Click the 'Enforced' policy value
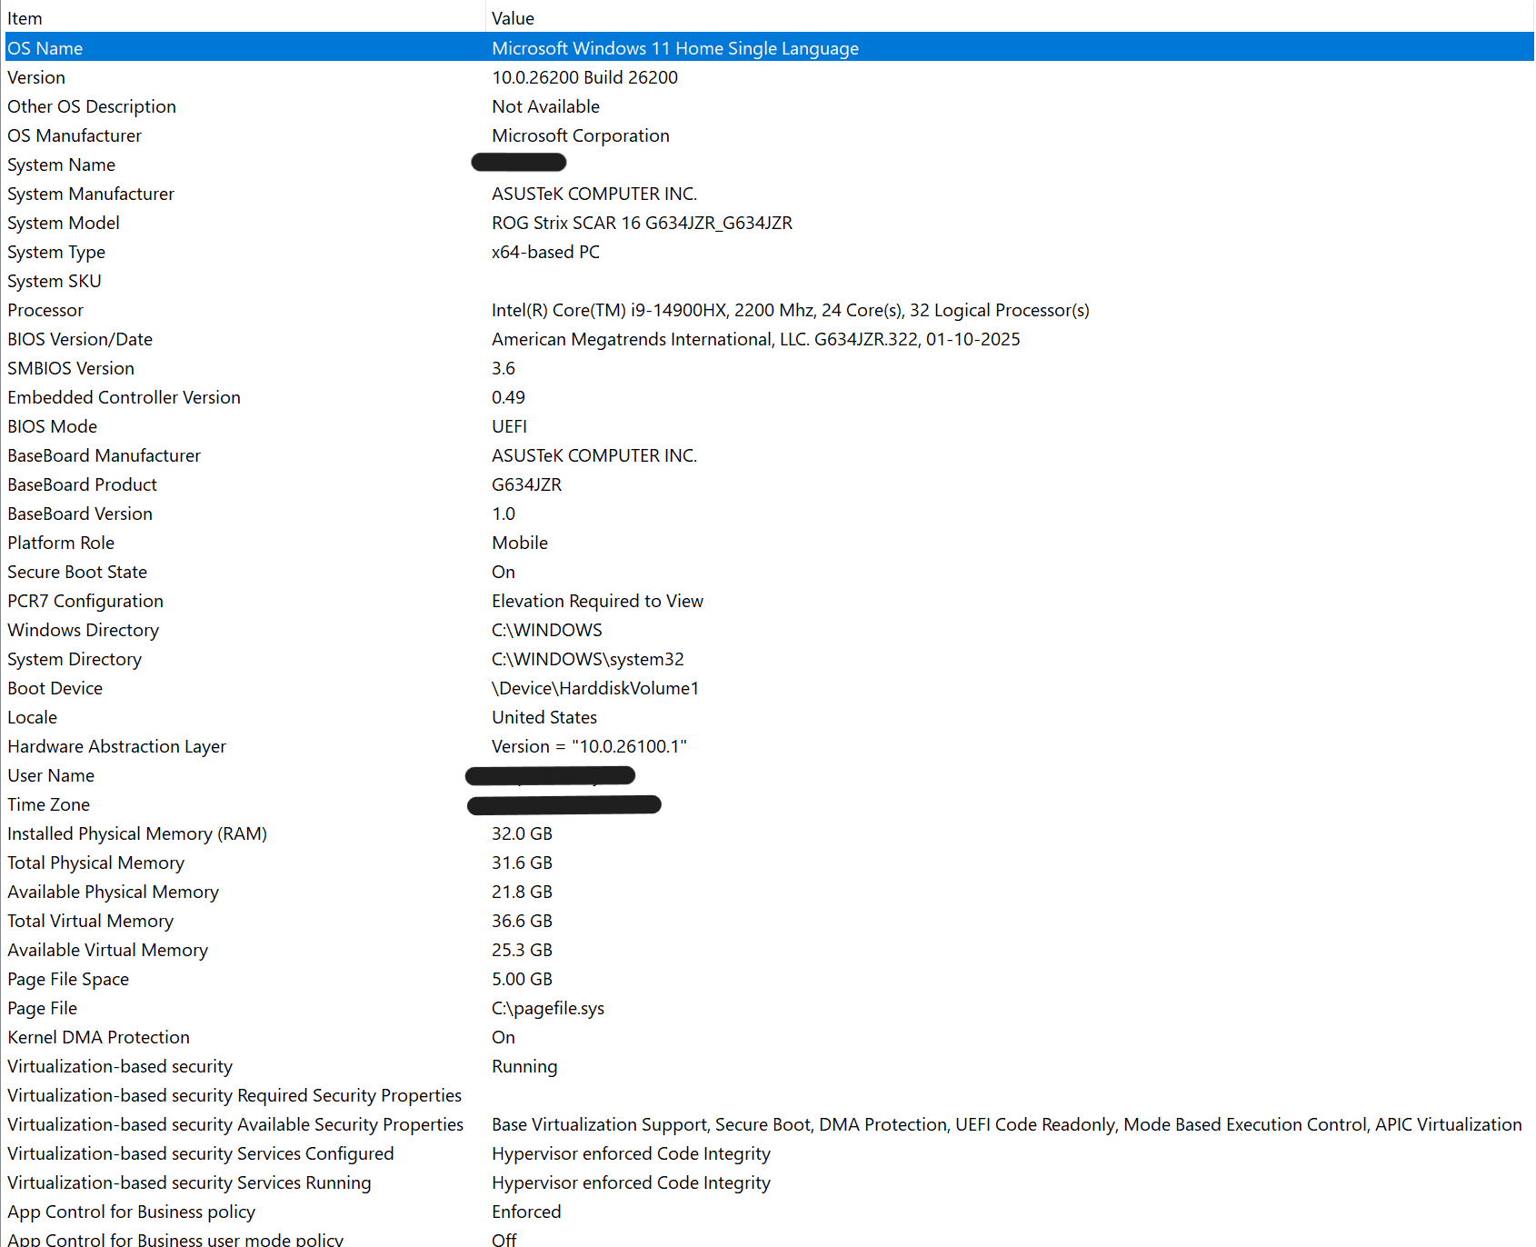The width and height of the screenshot is (1536, 1247). [526, 1212]
